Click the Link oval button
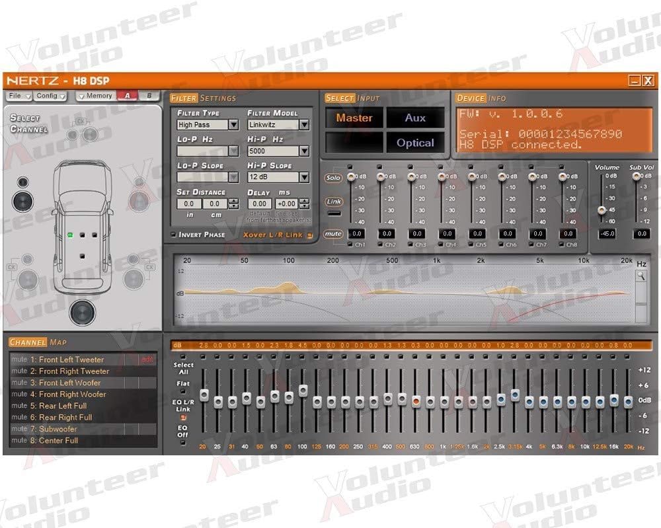The image size is (661, 528). 333,202
